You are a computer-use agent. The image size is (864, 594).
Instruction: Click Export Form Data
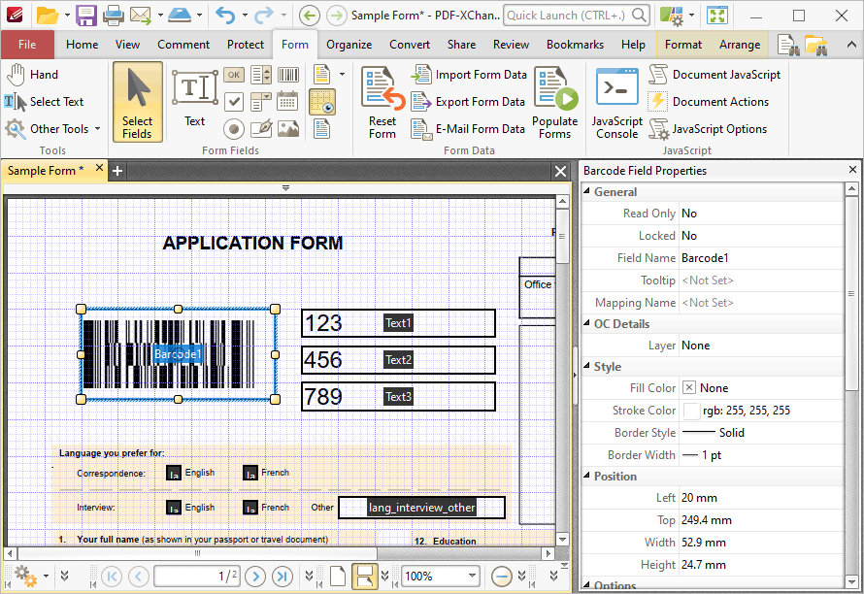click(x=468, y=101)
